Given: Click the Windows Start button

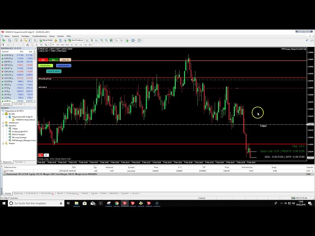Looking at the screenshot, I should point(4,203).
